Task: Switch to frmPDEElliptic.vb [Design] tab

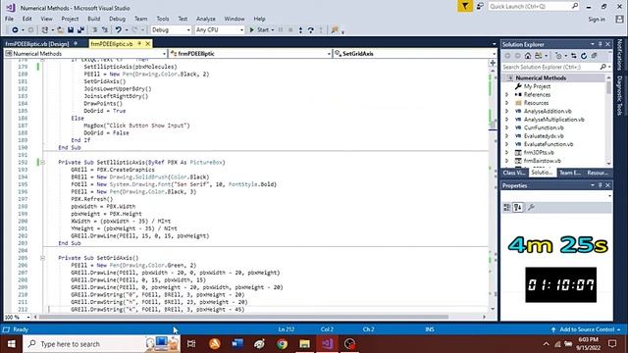Action: tap(37, 43)
